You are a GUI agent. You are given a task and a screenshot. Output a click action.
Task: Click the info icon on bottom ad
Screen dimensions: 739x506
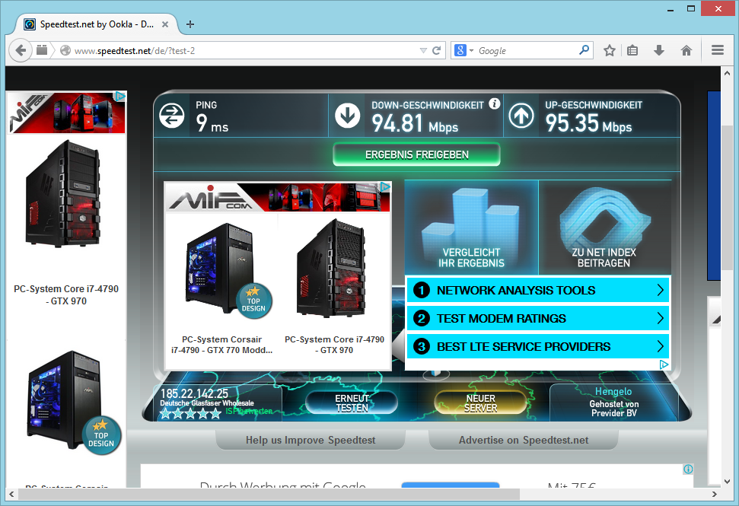(x=688, y=469)
